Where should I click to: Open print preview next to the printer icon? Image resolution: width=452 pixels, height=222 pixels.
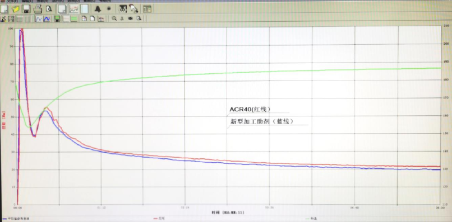(49, 9)
